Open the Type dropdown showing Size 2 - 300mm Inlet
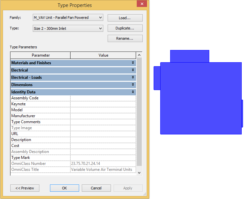This screenshot has height=199, width=245. tap(68, 28)
